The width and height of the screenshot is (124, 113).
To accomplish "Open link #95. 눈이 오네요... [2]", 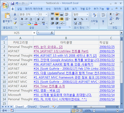I will click(48, 47).
